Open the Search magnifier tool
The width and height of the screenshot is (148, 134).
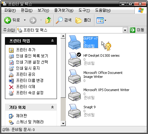coord(59,20)
